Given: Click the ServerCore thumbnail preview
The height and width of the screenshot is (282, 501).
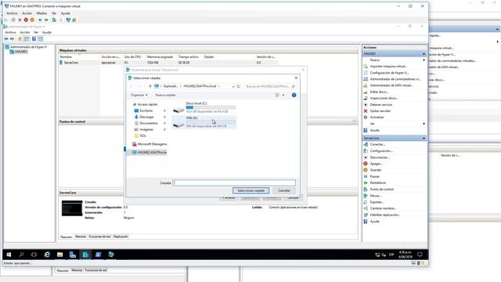Looking at the screenshot, I should click(x=72, y=208).
